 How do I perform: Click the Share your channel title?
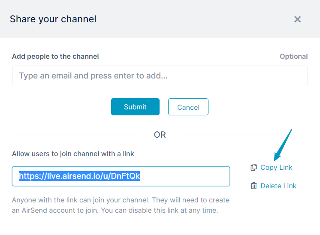(53, 19)
